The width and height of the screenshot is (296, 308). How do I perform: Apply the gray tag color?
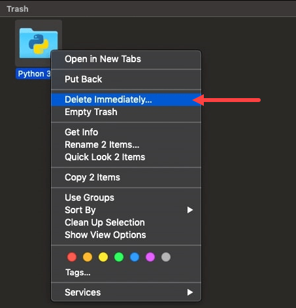(166, 257)
